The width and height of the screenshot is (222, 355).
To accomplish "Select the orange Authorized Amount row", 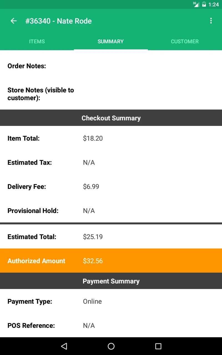I will (111, 261).
